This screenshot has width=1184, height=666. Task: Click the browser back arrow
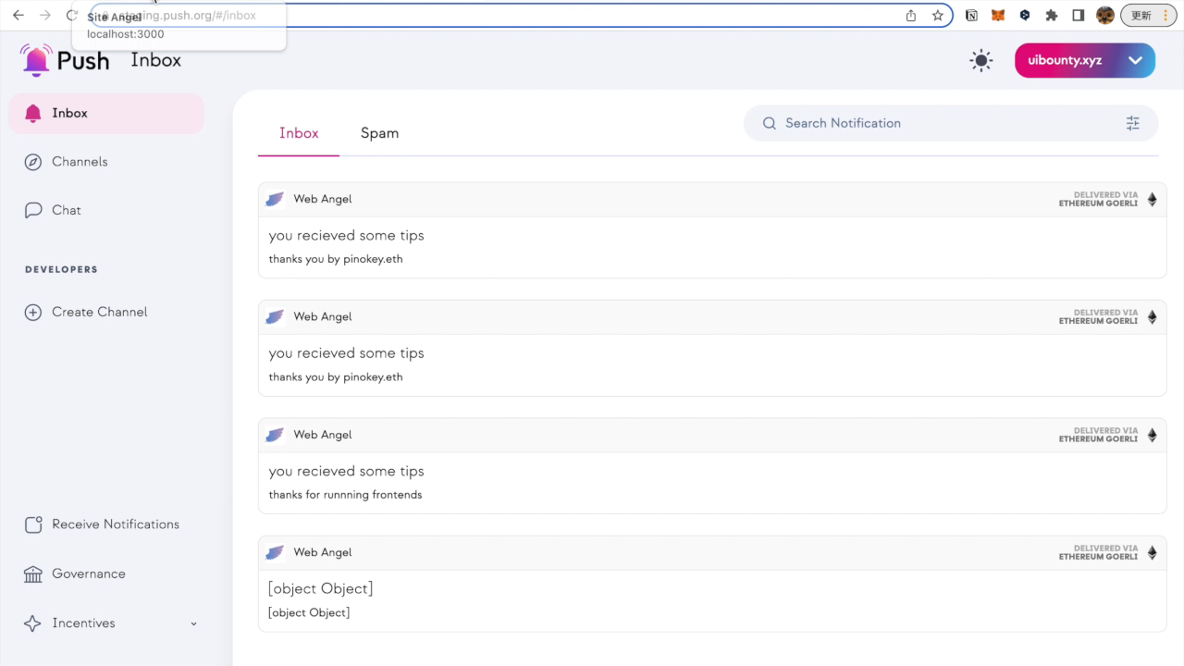pos(18,16)
